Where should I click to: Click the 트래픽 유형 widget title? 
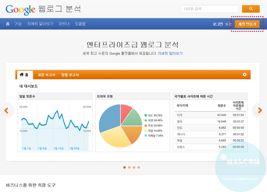tap(105, 96)
